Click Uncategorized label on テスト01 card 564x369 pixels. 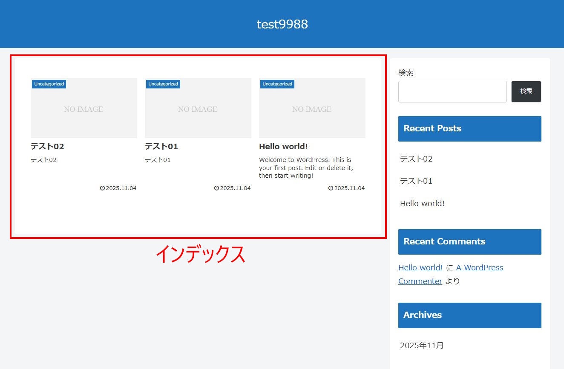(163, 84)
